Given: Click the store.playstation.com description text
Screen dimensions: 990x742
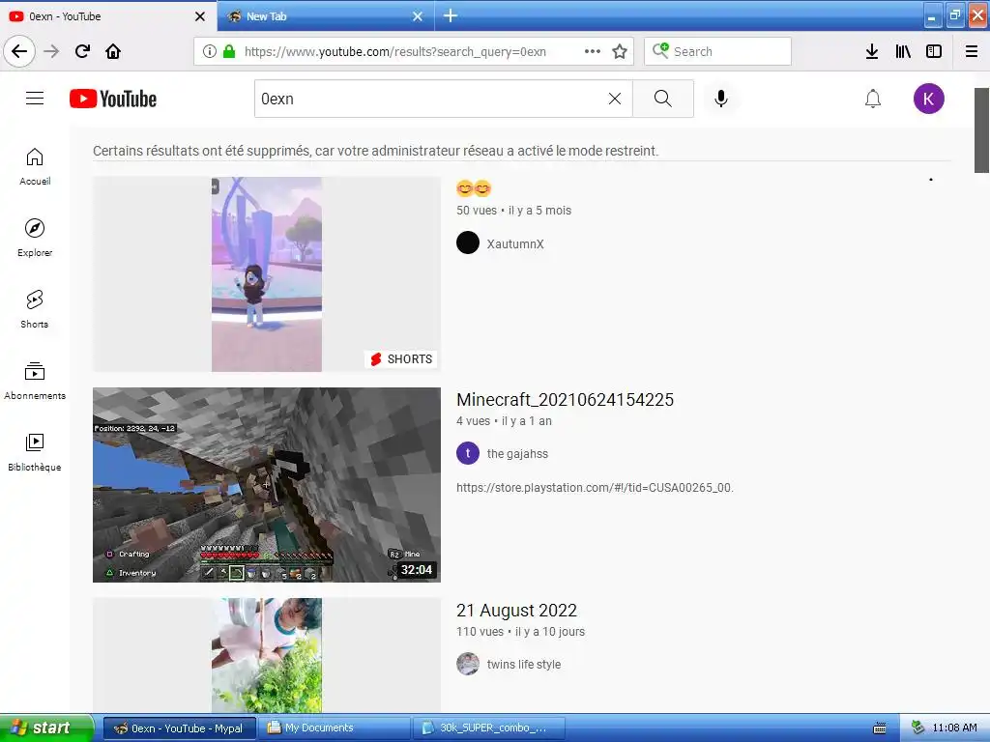Looking at the screenshot, I should [x=595, y=487].
